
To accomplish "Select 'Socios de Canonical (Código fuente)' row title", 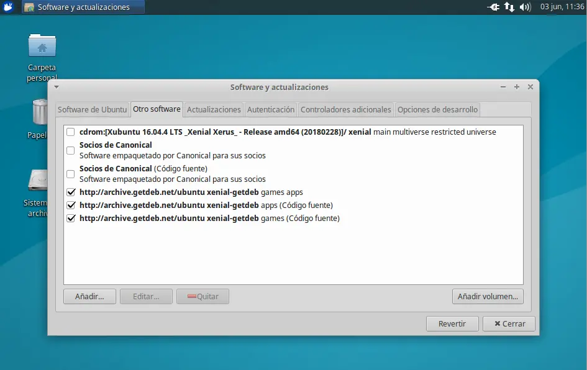I will pos(143,168).
